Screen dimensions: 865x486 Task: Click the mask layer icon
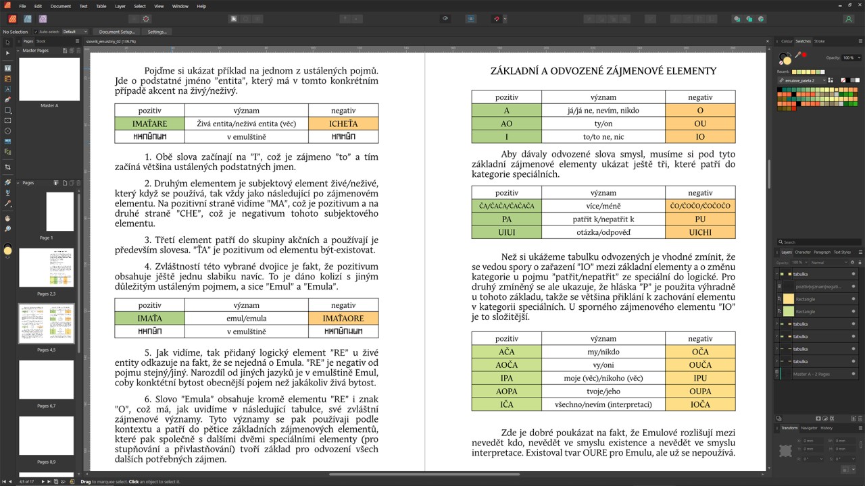(x=819, y=418)
